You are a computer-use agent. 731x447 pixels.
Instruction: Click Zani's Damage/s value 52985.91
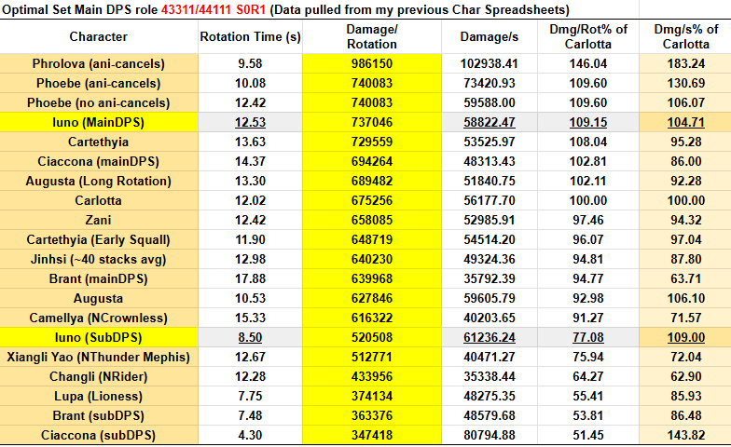coord(489,220)
